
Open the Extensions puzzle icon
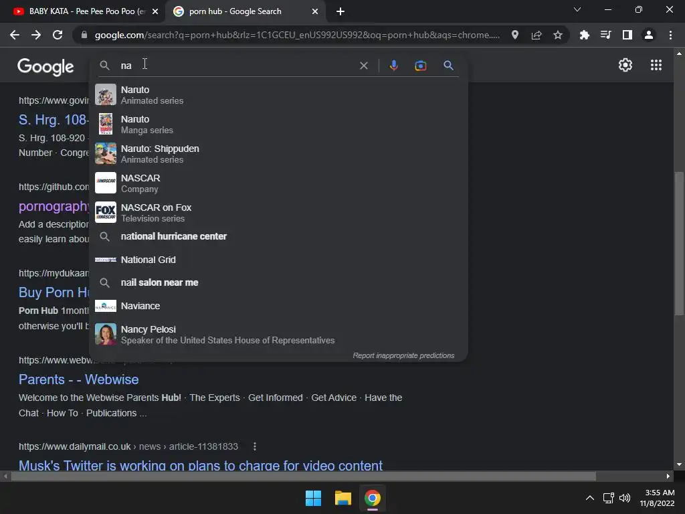pyautogui.click(x=584, y=35)
